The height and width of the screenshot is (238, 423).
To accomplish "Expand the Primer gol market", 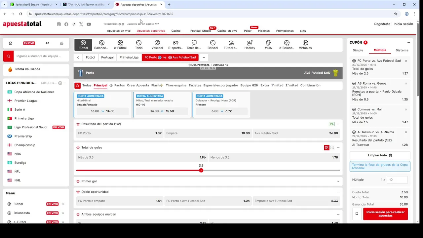I will click(338, 181).
